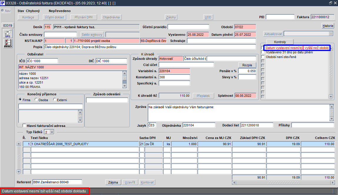Click the Faktura number field
The height and width of the screenshot is (195, 338).
pos(322,17)
